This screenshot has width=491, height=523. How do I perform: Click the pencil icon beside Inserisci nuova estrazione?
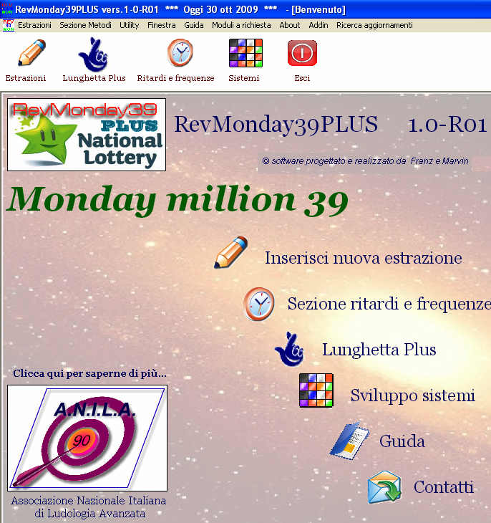point(230,252)
